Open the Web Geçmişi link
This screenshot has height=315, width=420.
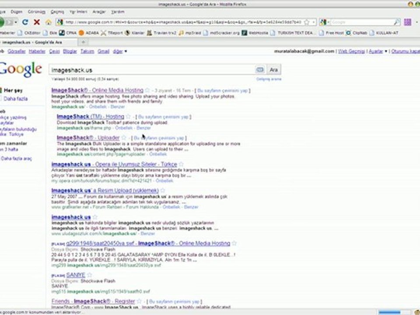[x=351, y=51]
